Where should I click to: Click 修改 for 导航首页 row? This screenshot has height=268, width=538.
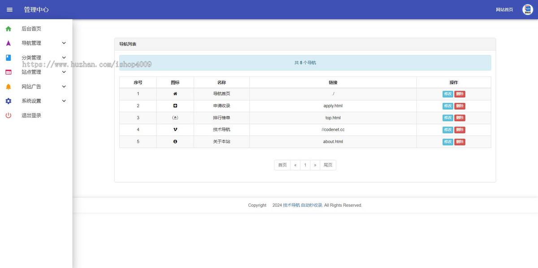(x=448, y=94)
